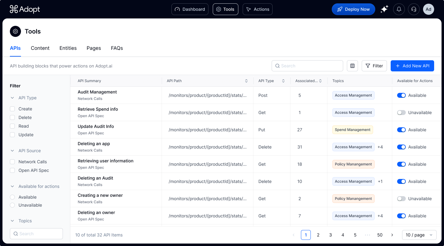Open the AI sparkle assistant icon
This screenshot has width=444, height=246.
384,9
